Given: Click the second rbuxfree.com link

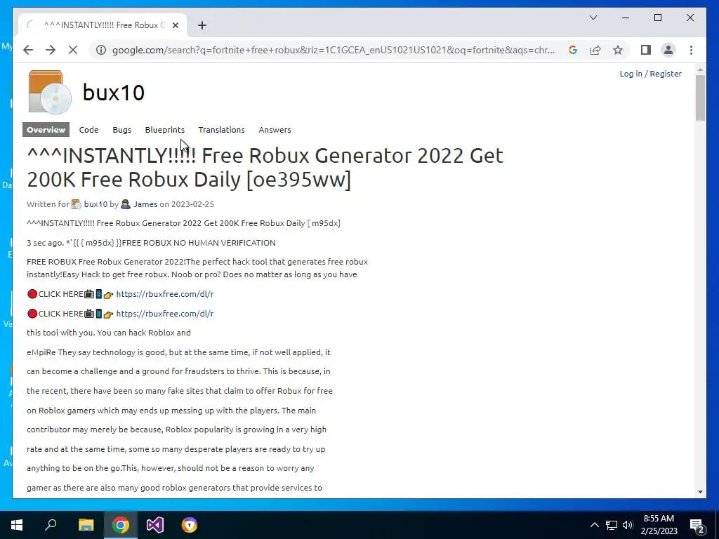Looking at the screenshot, I should click(164, 314).
